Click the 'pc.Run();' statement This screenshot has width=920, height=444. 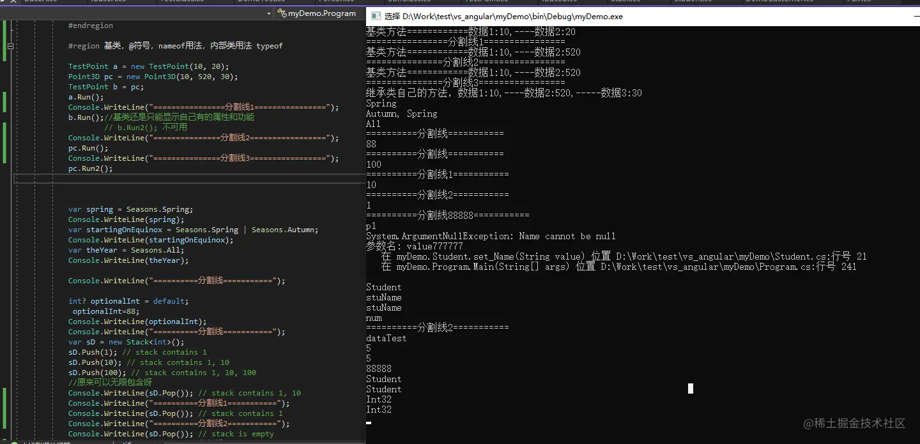pyautogui.click(x=88, y=148)
